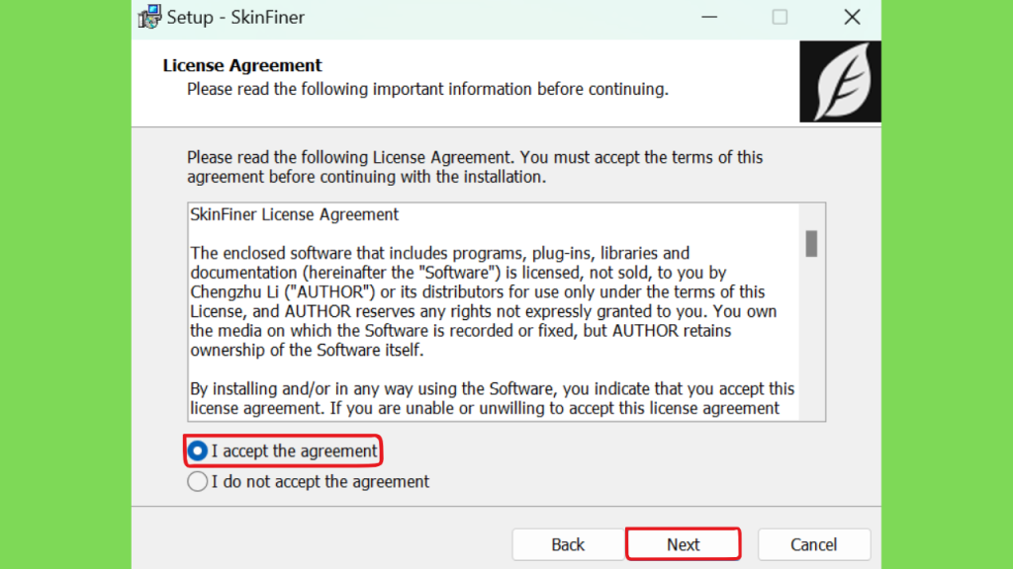This screenshot has width=1013, height=569.
Task: Click the "License Agreement" heading
Action: coord(242,65)
